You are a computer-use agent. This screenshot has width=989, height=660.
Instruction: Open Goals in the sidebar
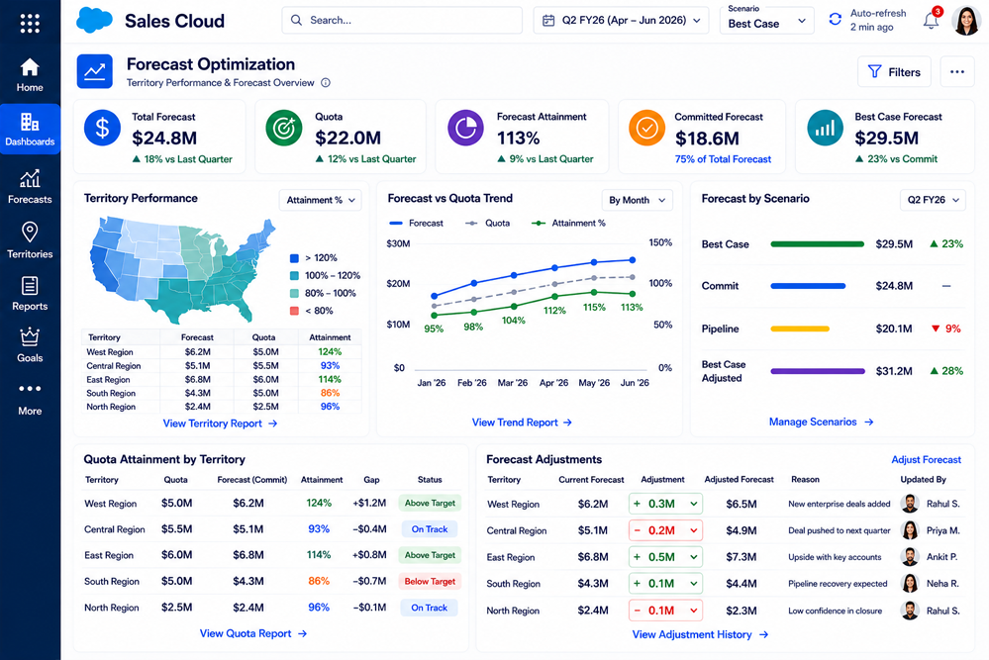point(30,345)
